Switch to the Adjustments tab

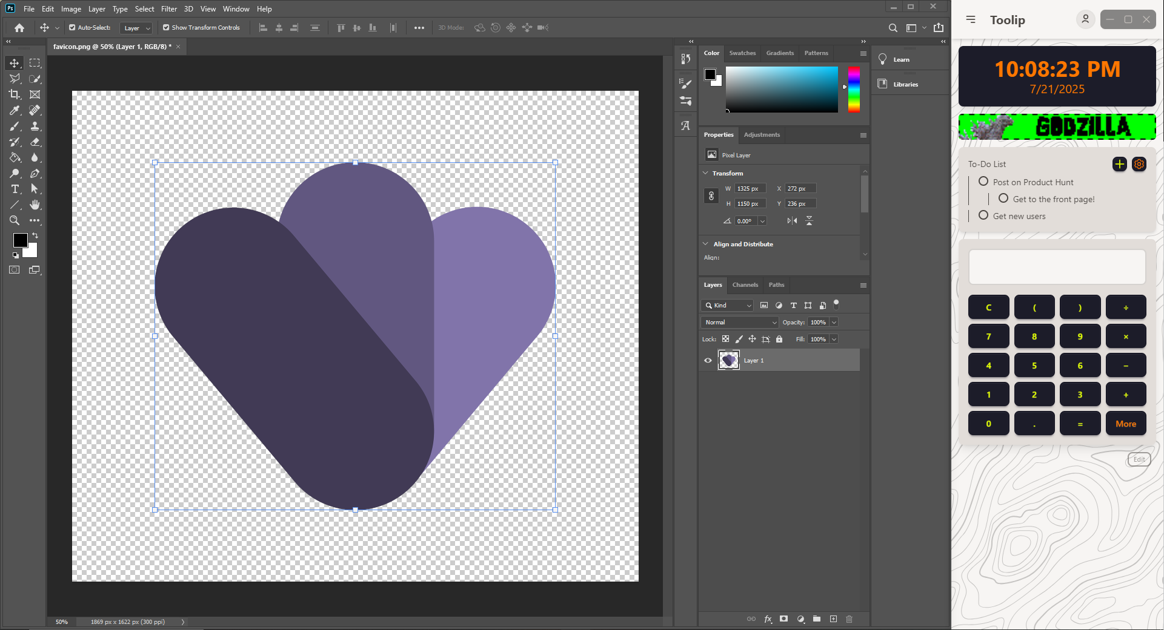tap(762, 135)
